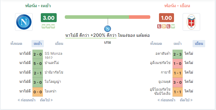Select ทั้งหมด filter for Como matches
The width and height of the screenshot is (216, 110).
point(156,44)
